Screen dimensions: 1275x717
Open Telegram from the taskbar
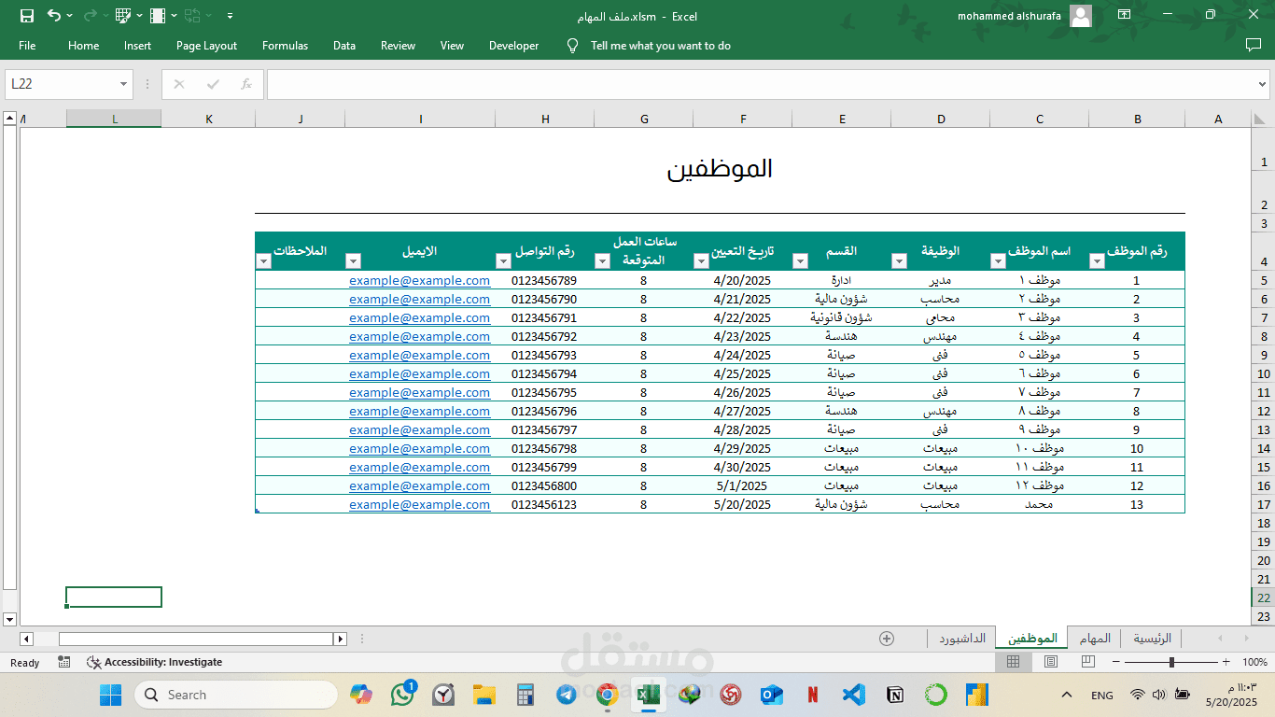[x=567, y=695]
